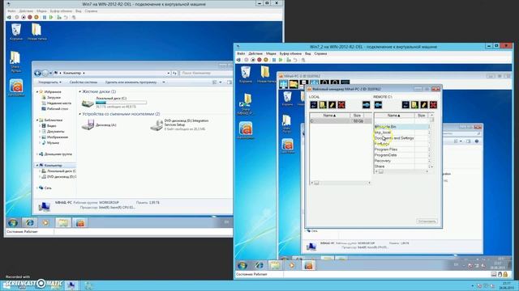Click checkpoint icon in Win7_2 toolbar
519x291 pixels.
(289, 60)
